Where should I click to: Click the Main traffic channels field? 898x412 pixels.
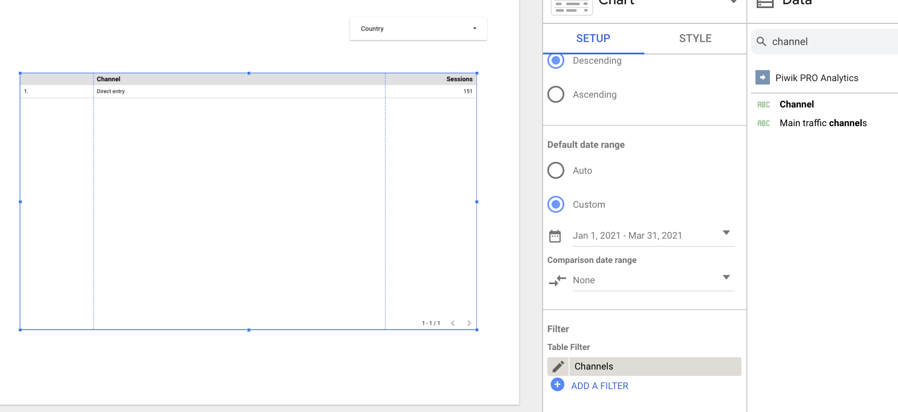[823, 123]
